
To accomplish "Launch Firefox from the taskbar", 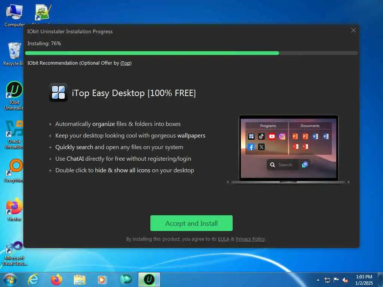I will tap(56, 280).
